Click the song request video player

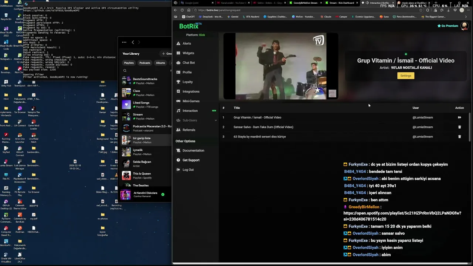(280, 66)
